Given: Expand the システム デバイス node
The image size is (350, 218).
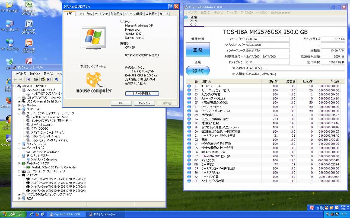Looking at the screenshot, I should [19, 144].
